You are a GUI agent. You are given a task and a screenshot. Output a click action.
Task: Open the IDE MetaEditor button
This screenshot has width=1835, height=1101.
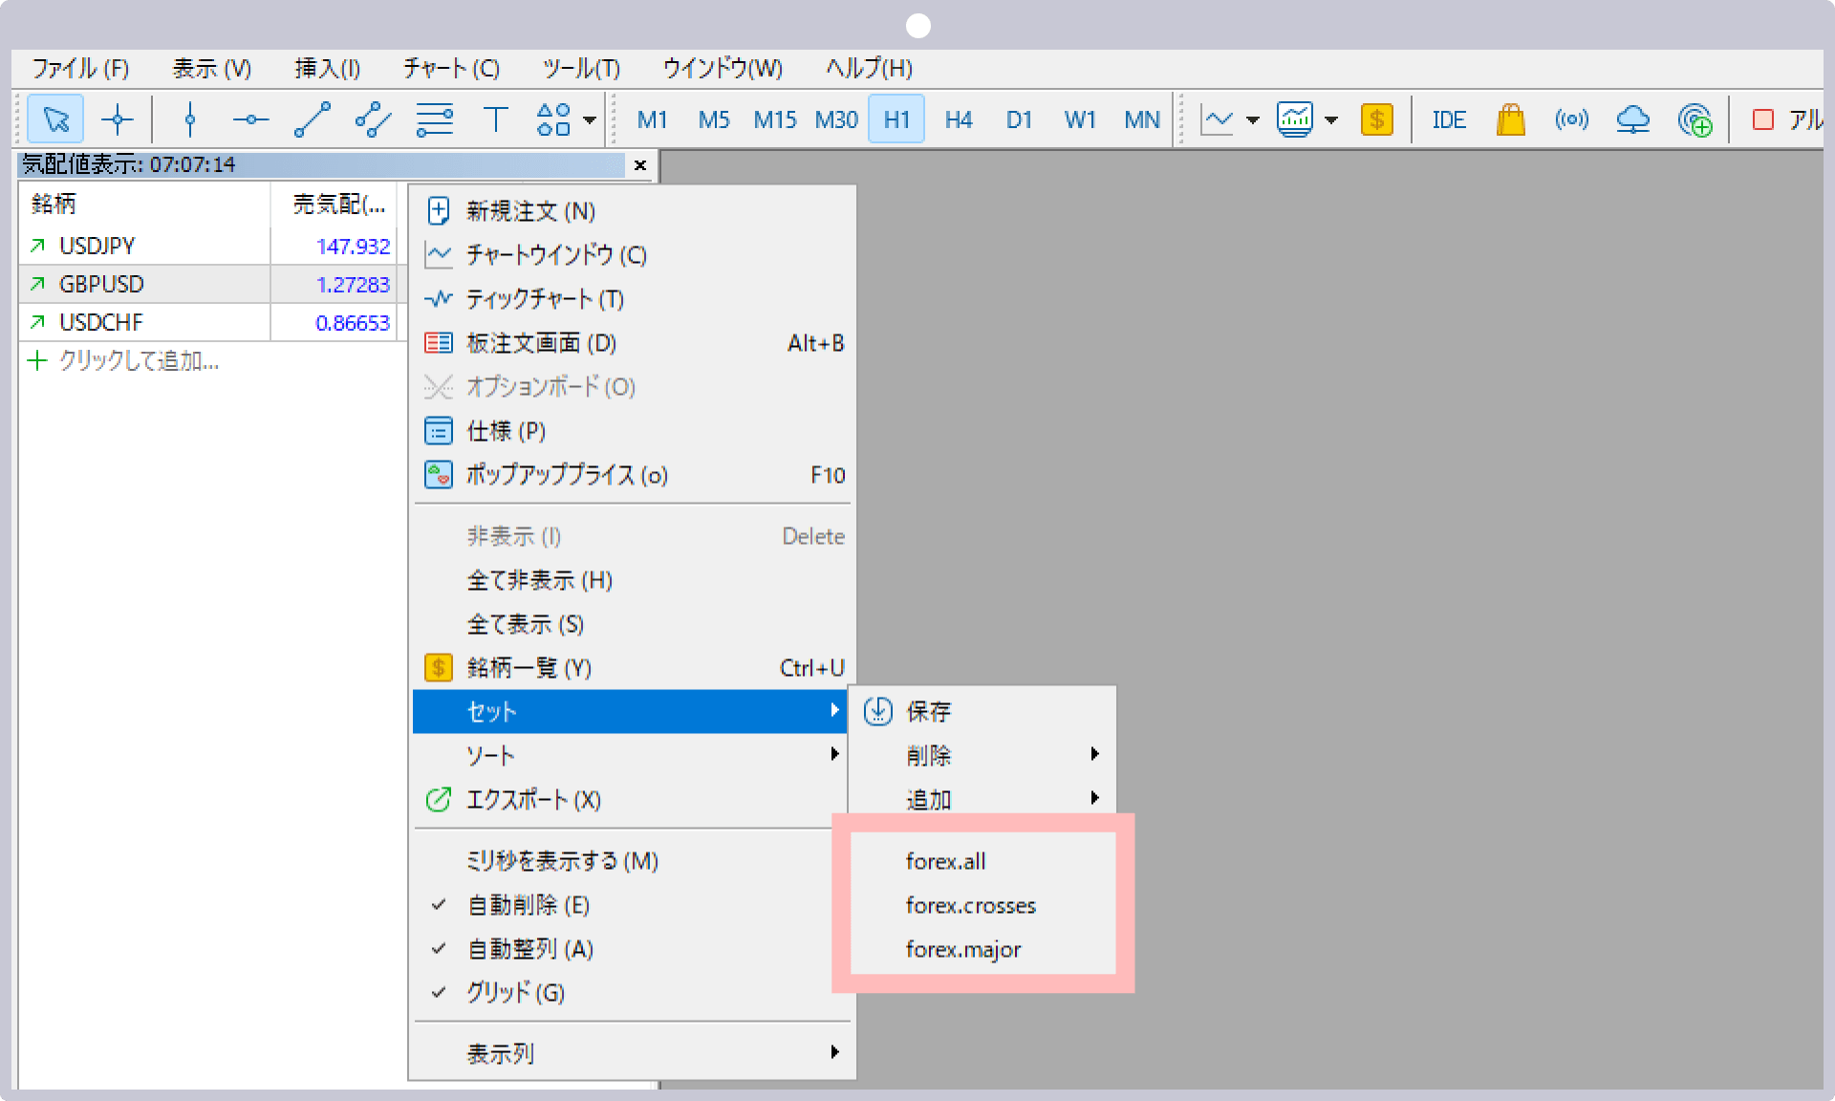coord(1449,119)
